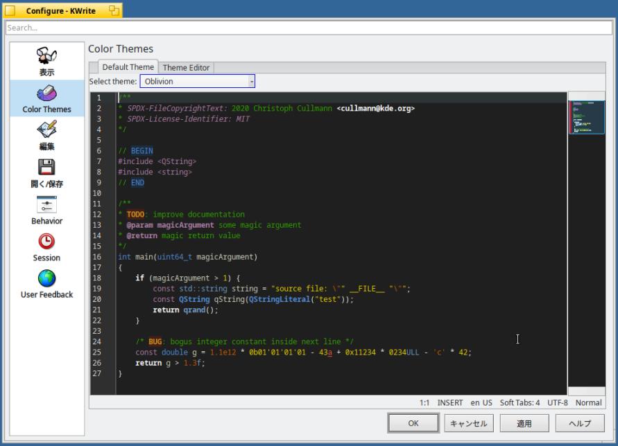Image resolution: width=618 pixels, height=446 pixels.
Task: Click line number 16 in the gutter
Action: [97, 257]
